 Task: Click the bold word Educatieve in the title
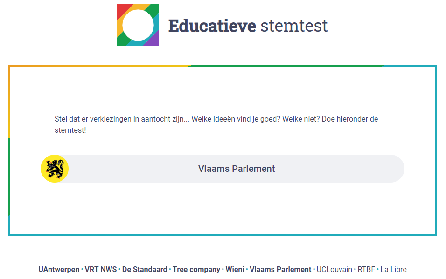click(212, 26)
